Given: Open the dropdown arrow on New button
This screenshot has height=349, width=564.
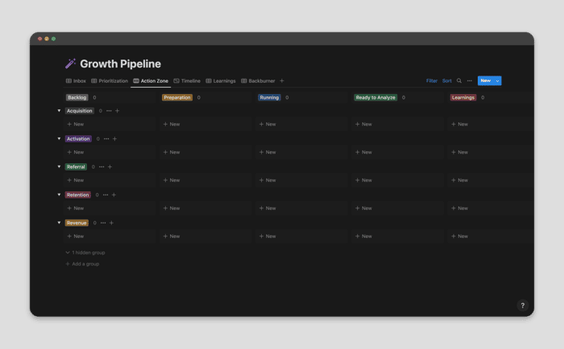Looking at the screenshot, I should (x=497, y=80).
